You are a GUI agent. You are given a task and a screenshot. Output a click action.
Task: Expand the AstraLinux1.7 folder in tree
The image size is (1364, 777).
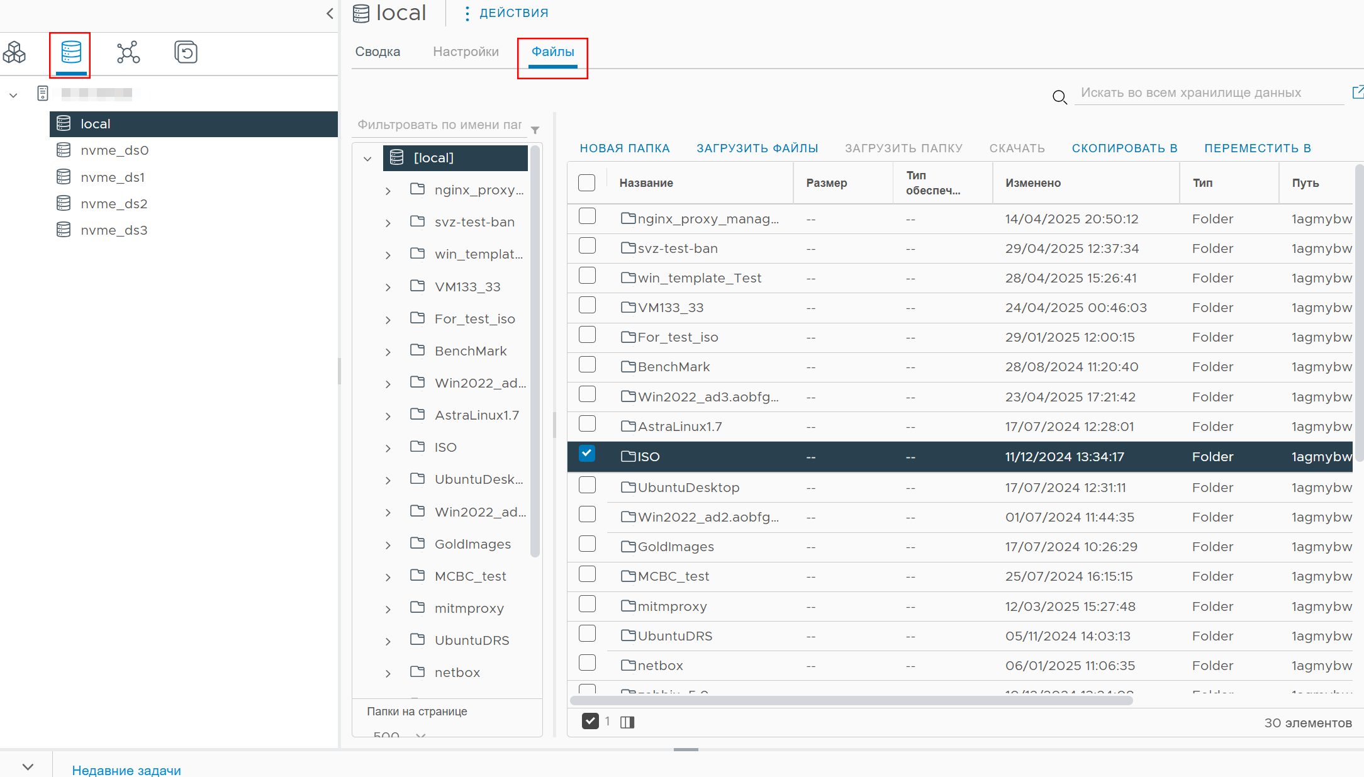pyautogui.click(x=388, y=416)
